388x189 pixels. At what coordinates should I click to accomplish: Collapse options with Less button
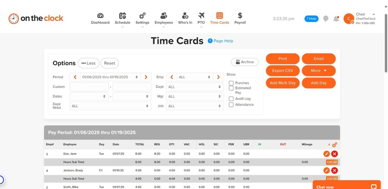(88, 63)
